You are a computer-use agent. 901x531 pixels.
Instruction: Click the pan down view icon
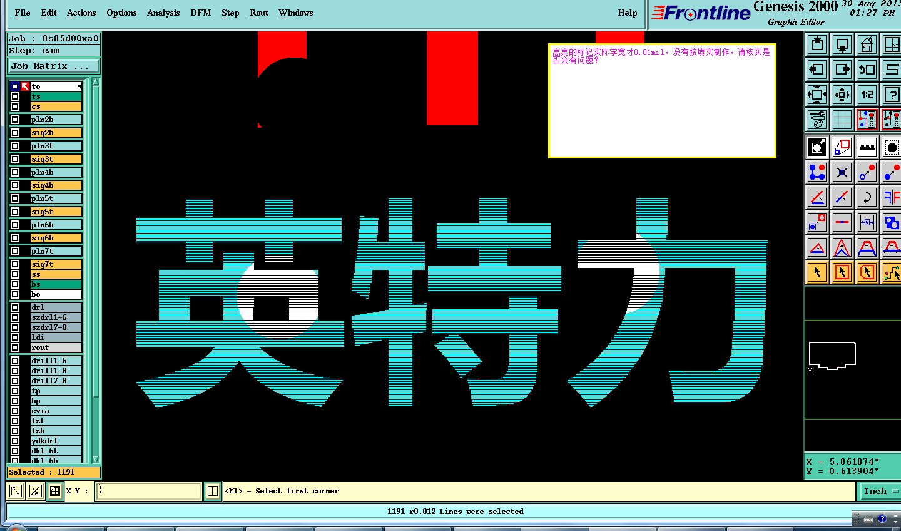842,44
